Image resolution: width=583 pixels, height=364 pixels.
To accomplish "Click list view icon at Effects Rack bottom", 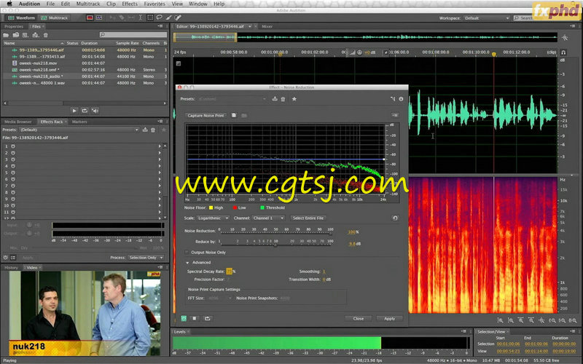I will [13, 258].
